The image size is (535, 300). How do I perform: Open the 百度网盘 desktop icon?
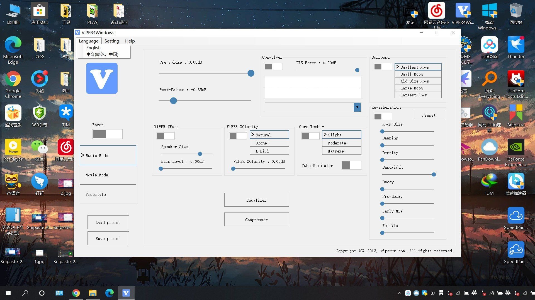point(489,48)
